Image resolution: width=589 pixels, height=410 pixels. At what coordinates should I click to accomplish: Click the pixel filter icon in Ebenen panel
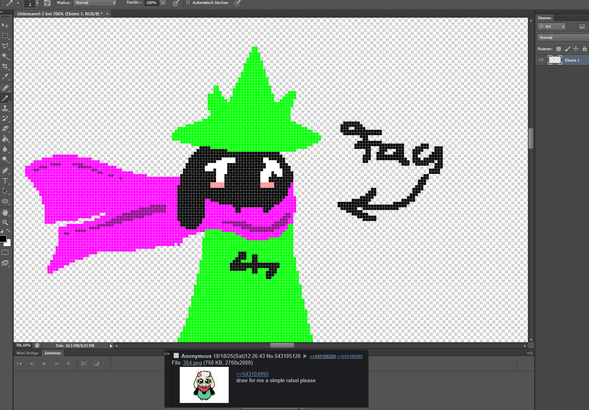(x=582, y=27)
